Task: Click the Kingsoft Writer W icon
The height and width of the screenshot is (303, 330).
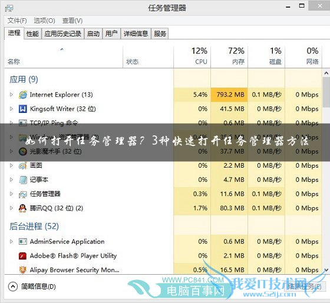Action: pos(23,109)
